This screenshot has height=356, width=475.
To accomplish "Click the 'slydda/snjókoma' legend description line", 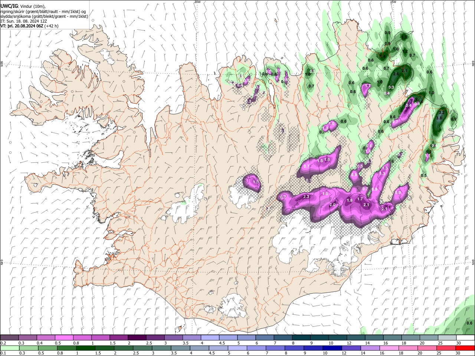I will [x=44, y=16].
